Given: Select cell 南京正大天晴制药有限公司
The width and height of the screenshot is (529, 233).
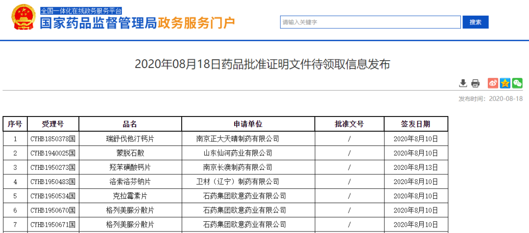Looking at the screenshot, I should 248,139.
